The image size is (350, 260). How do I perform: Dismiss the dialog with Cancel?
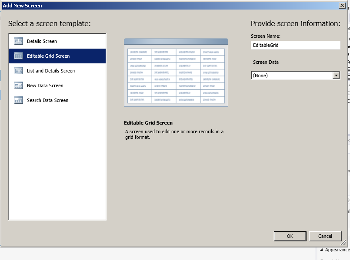point(325,236)
